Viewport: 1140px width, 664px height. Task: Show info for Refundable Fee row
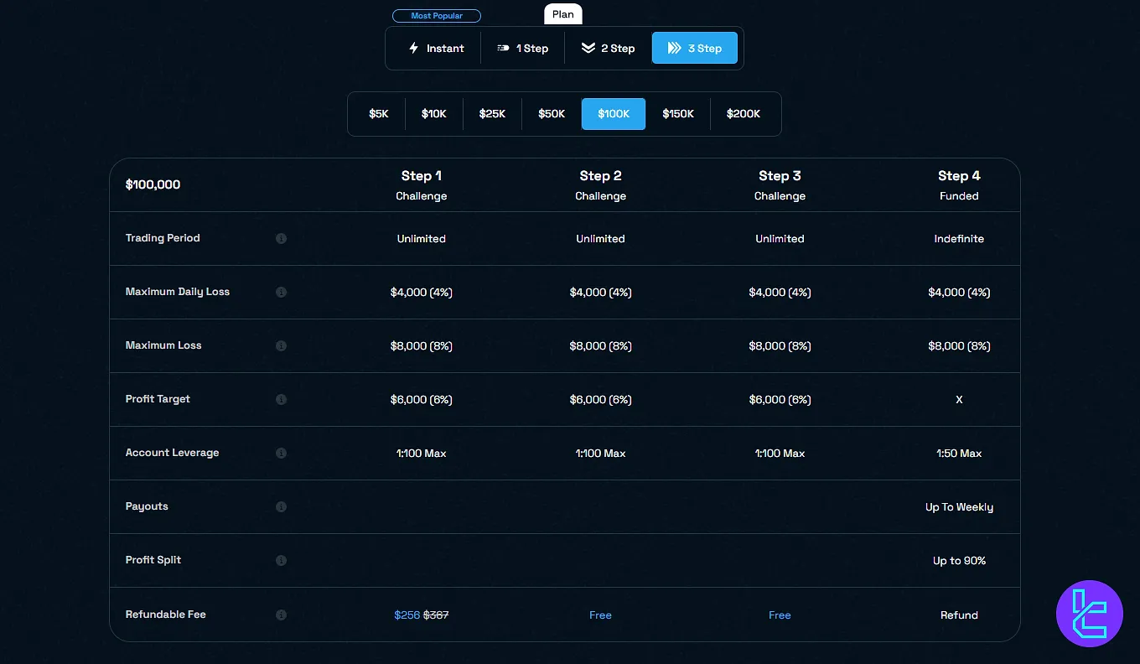[x=281, y=615]
